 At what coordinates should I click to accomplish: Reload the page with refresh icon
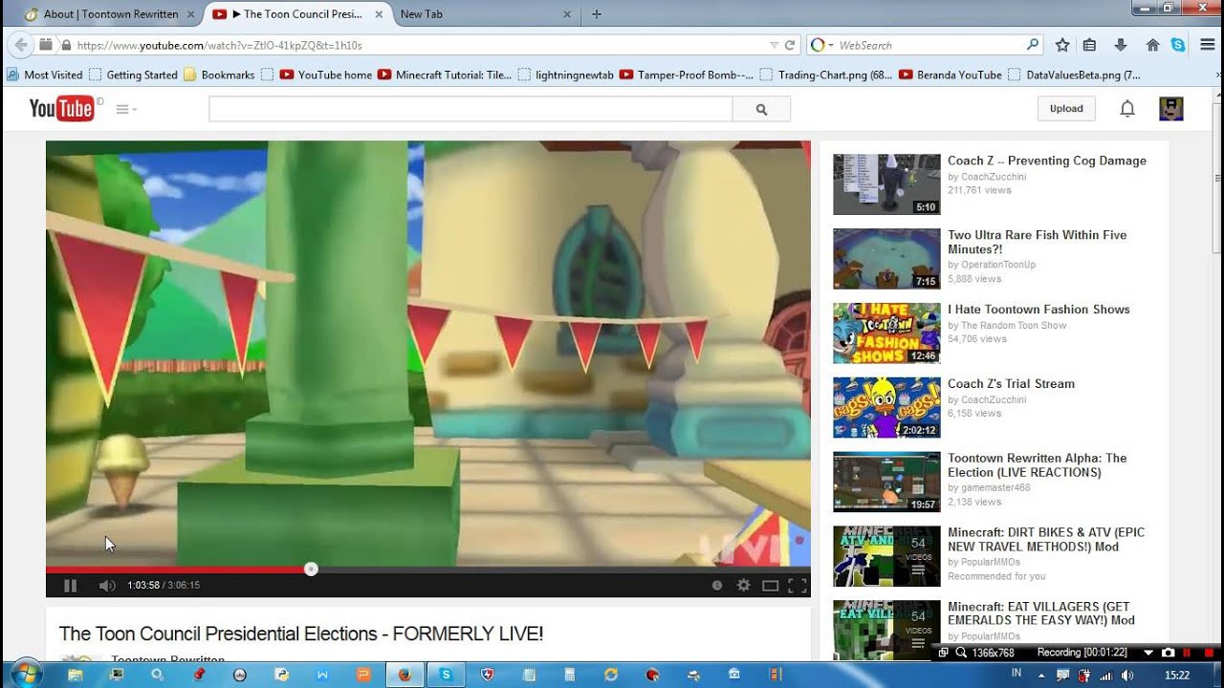tap(790, 45)
